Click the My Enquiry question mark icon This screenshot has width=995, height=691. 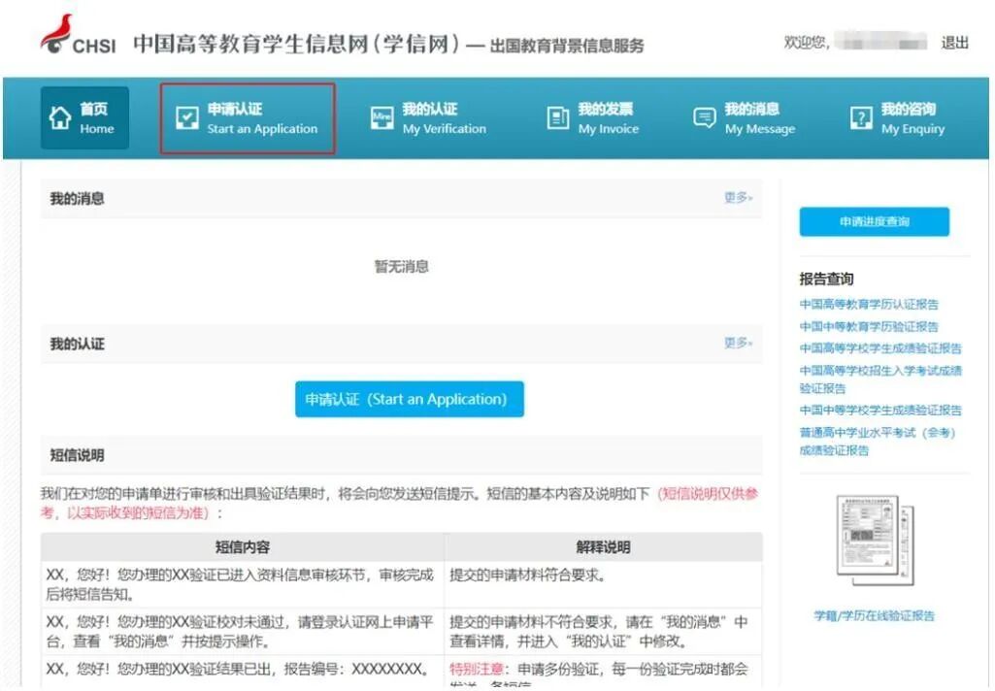point(861,118)
